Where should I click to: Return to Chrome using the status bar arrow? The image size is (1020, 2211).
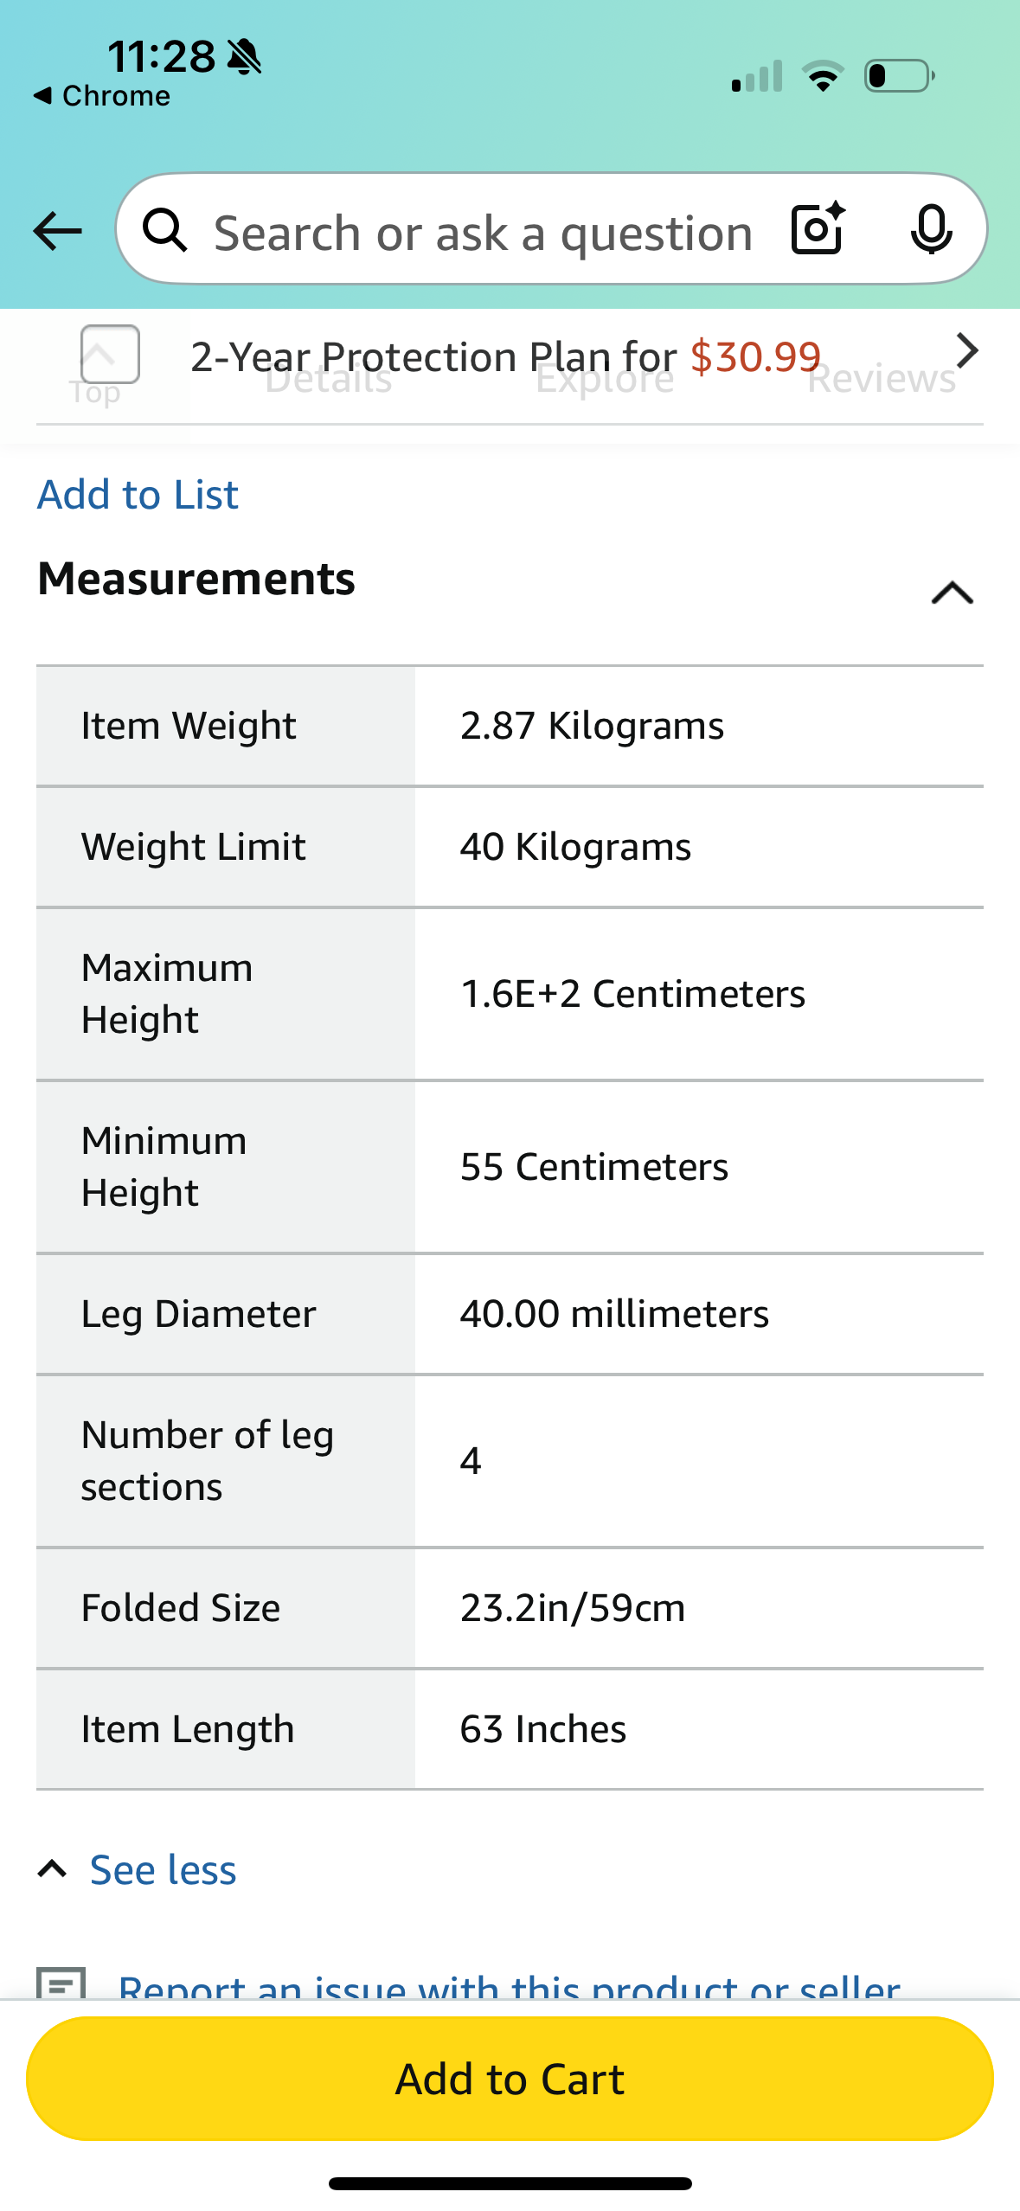[x=101, y=96]
